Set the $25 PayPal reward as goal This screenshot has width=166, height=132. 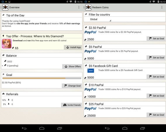click(156, 115)
